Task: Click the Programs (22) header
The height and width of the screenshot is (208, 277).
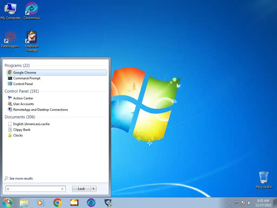Action: 17,66
